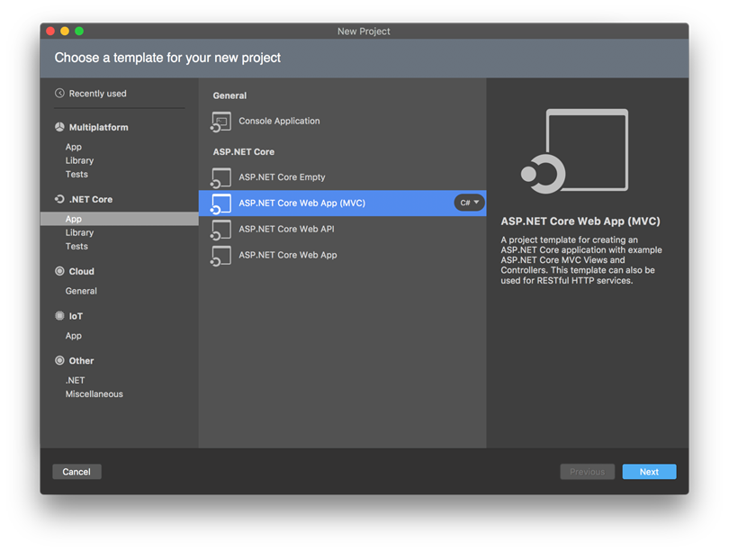Select General under Cloud
Screen dimensions: 729x552
click(81, 291)
